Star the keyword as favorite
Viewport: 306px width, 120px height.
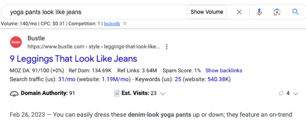(x=124, y=23)
